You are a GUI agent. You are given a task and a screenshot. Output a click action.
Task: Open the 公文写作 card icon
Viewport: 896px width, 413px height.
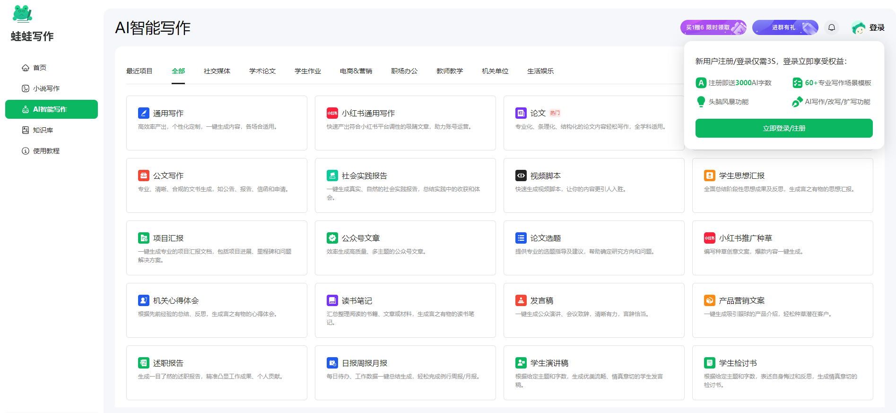click(x=144, y=176)
